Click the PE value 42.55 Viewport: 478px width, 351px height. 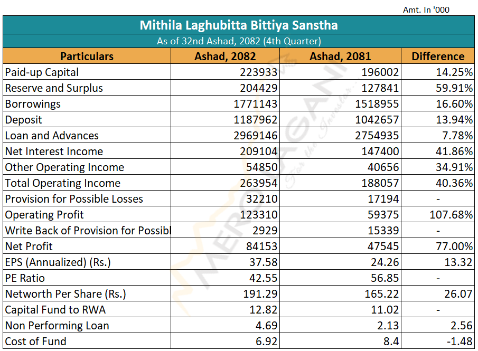(x=264, y=279)
